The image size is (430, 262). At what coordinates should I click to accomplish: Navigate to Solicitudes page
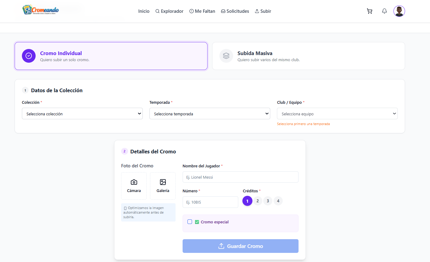point(235,11)
